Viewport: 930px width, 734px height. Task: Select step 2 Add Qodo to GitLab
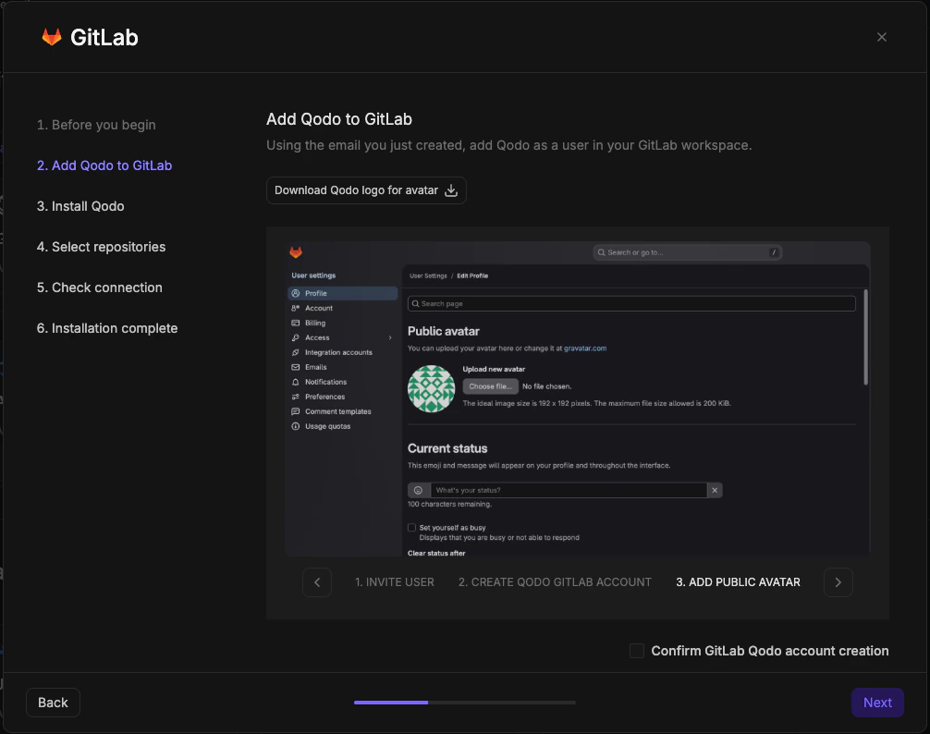(x=104, y=165)
